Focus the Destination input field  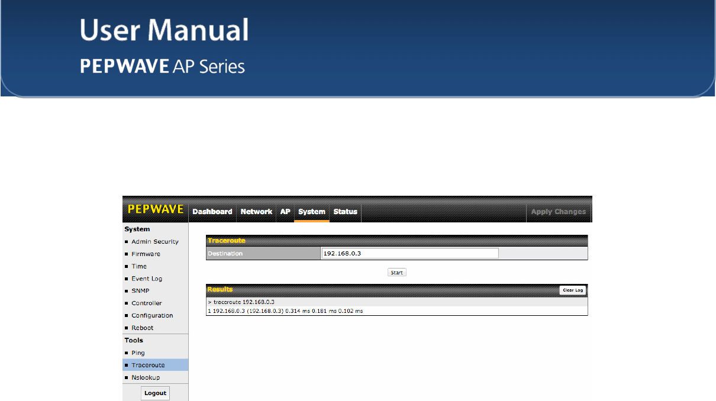409,253
